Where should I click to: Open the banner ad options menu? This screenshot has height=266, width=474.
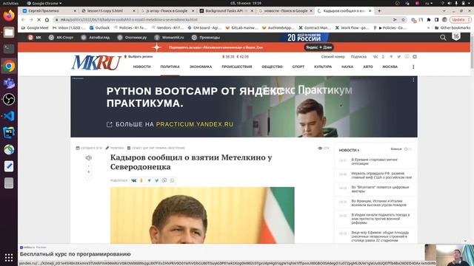tap(413, 80)
